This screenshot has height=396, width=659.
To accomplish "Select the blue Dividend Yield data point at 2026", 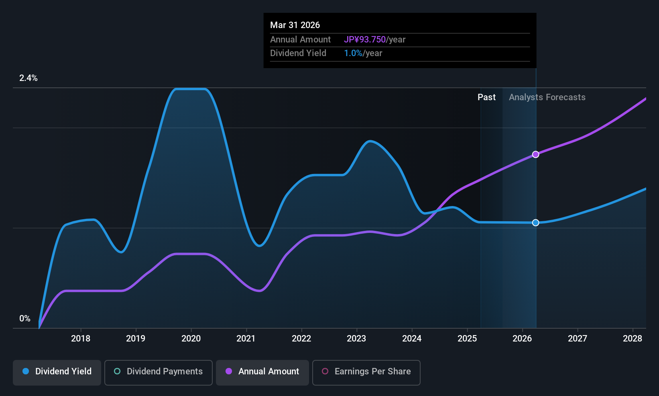I will point(535,222).
